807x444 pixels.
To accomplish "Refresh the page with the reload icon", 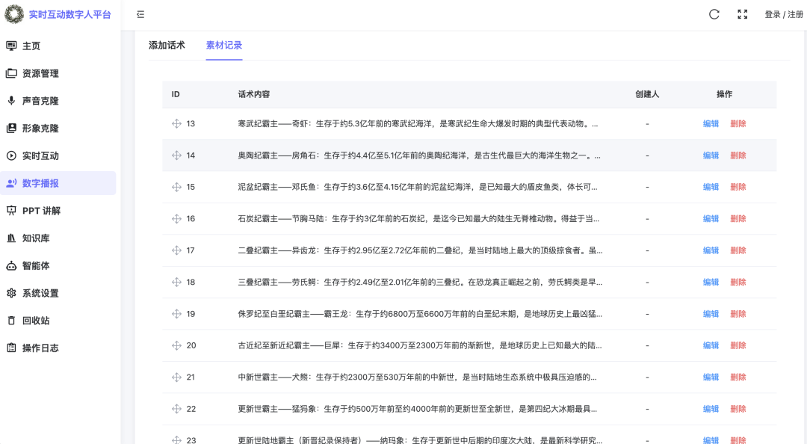I will click(x=714, y=14).
